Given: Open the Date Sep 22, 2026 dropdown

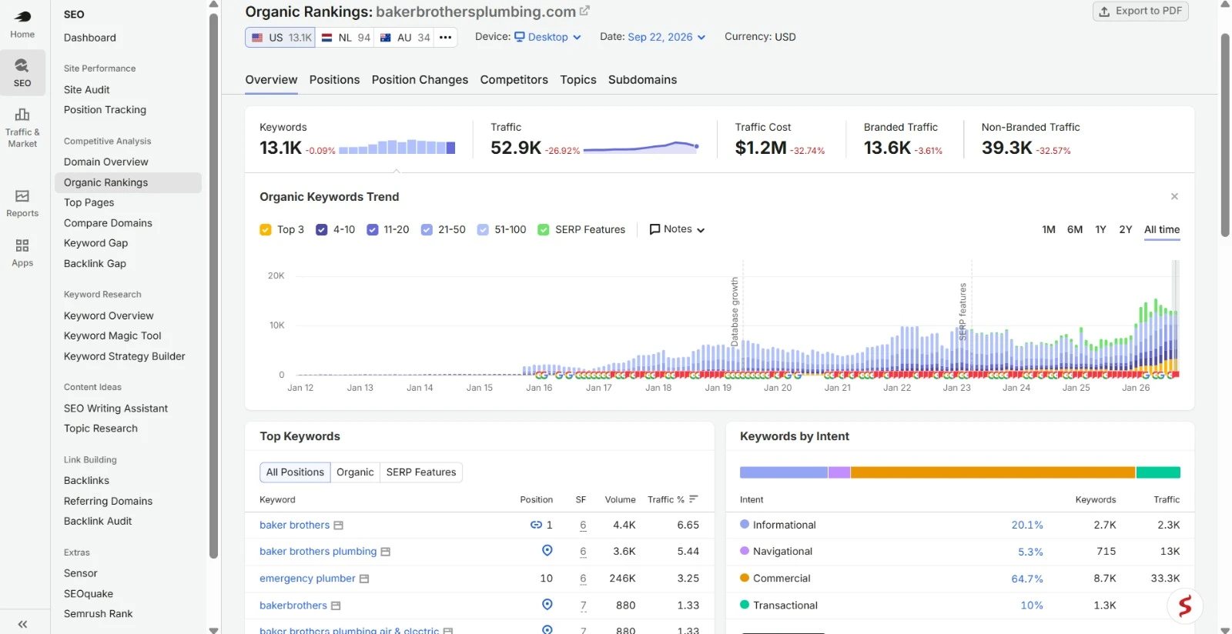Looking at the screenshot, I should [666, 37].
